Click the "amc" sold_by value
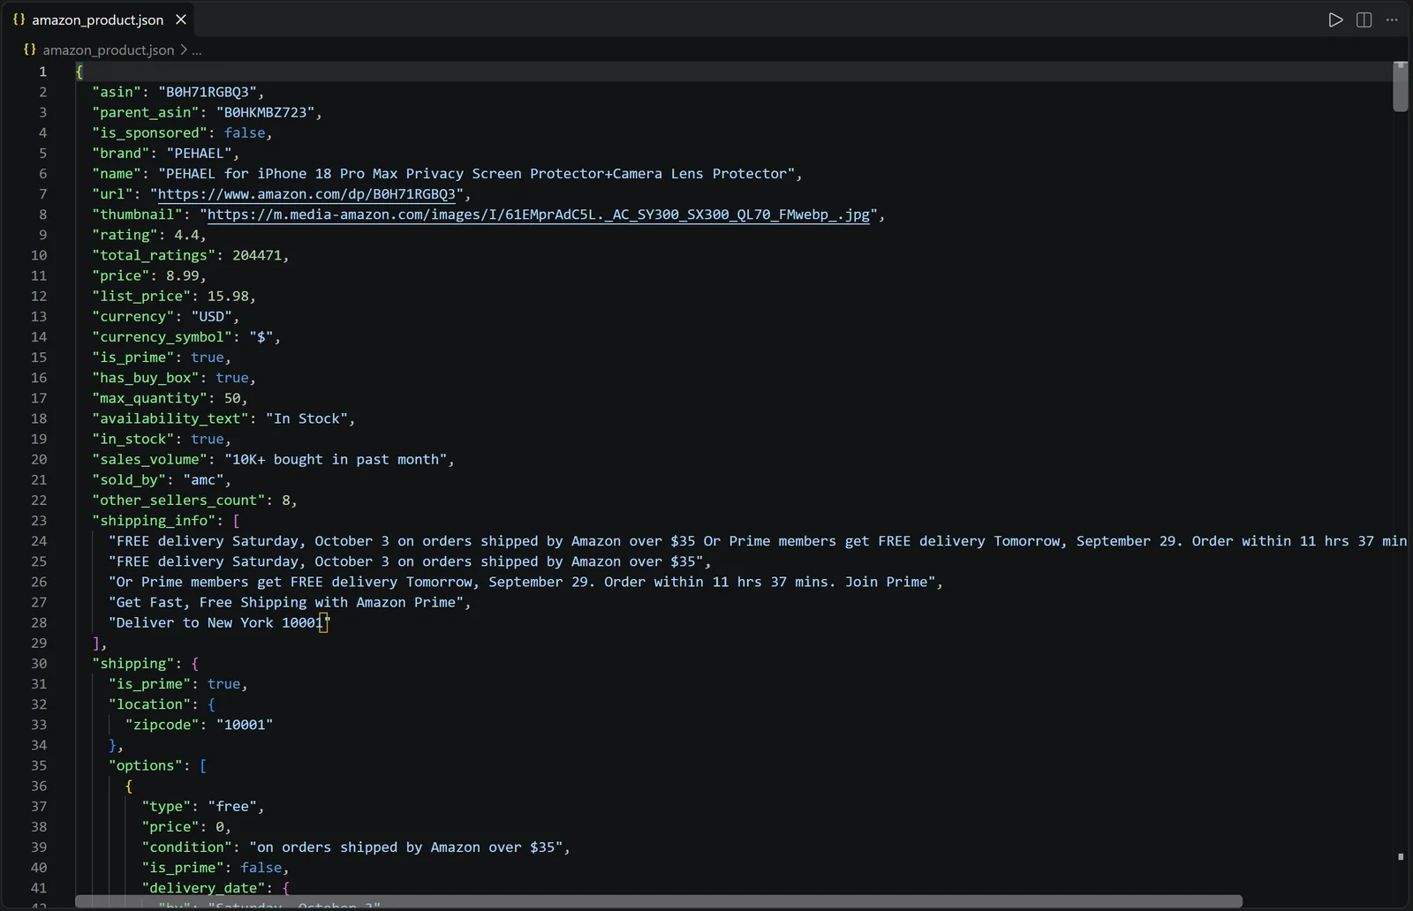The height and width of the screenshot is (911, 1413). pyautogui.click(x=203, y=480)
